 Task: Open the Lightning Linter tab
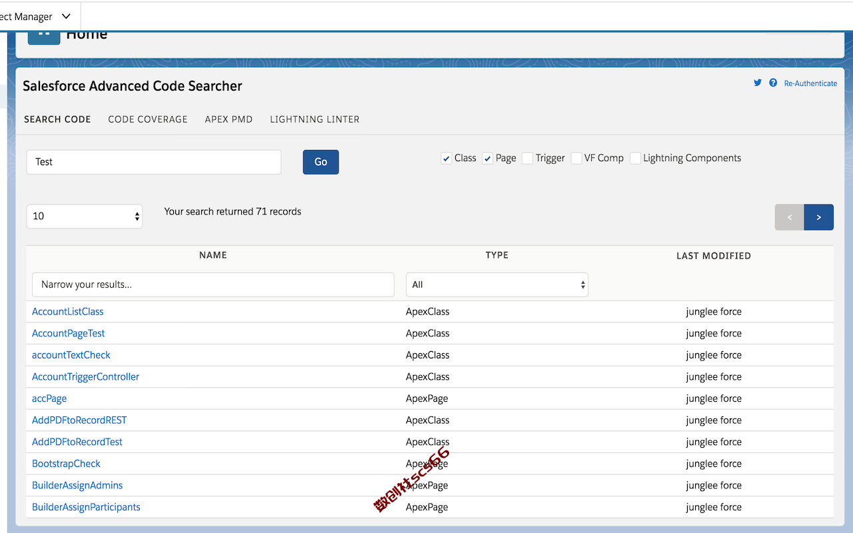pyautogui.click(x=315, y=119)
